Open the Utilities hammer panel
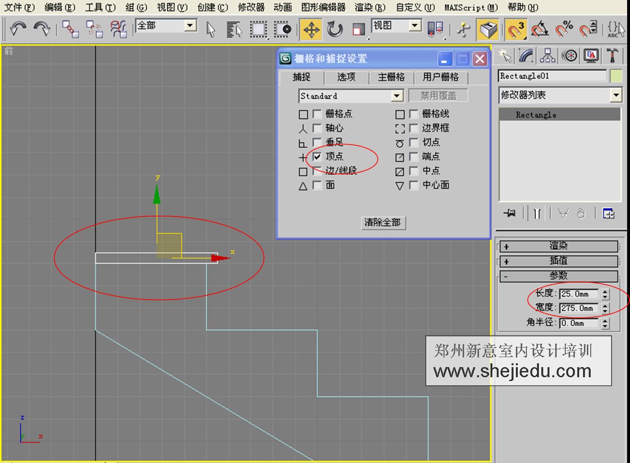The image size is (630, 463). [x=612, y=55]
